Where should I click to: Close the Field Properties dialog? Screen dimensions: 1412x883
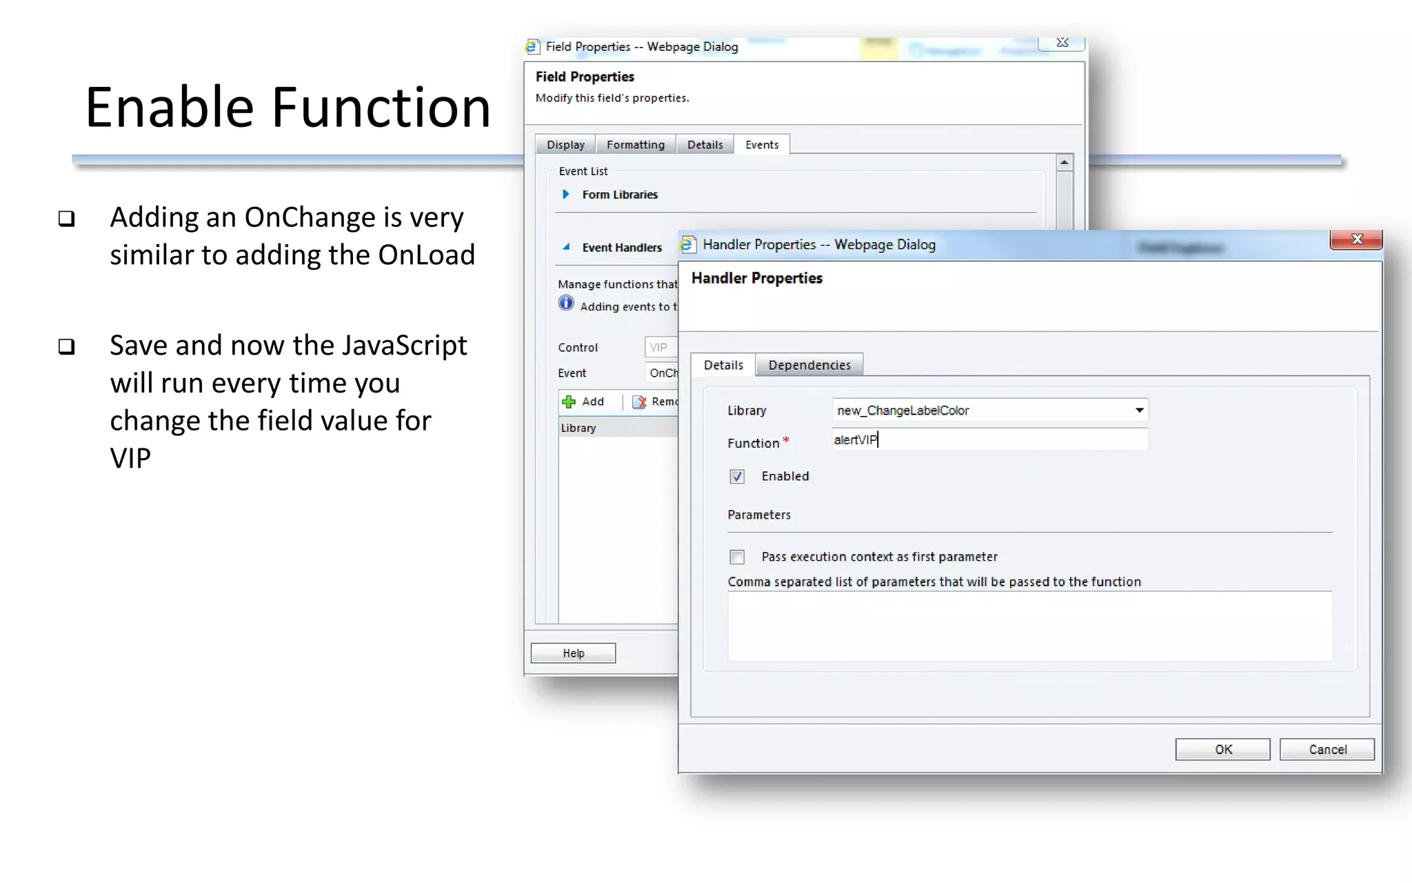(x=1062, y=43)
